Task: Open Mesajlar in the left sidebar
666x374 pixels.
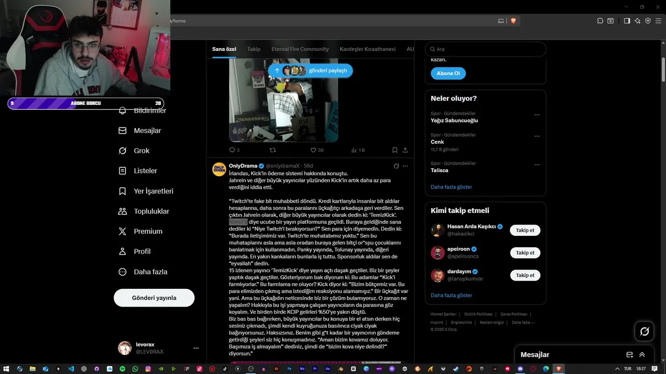Action: click(140, 131)
